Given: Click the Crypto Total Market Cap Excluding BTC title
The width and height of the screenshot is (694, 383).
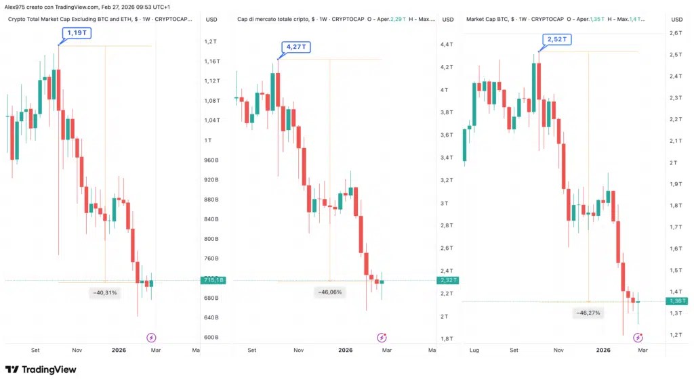Looking at the screenshot, I should click(x=70, y=20).
